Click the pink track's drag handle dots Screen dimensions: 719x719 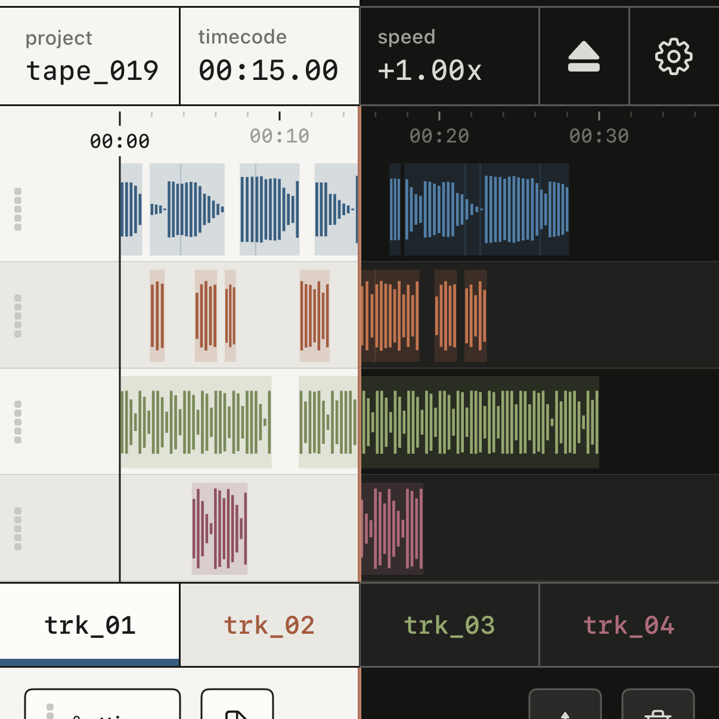[x=18, y=529]
